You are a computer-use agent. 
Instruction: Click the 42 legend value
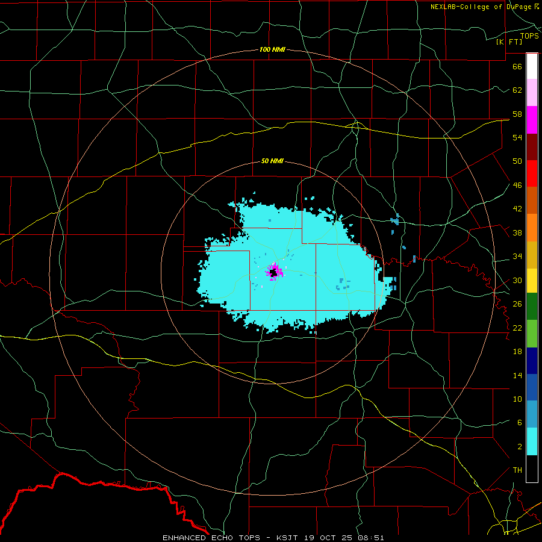tap(517, 209)
